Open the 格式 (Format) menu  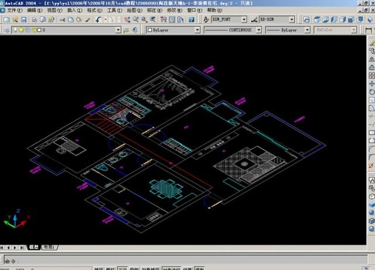click(x=94, y=11)
